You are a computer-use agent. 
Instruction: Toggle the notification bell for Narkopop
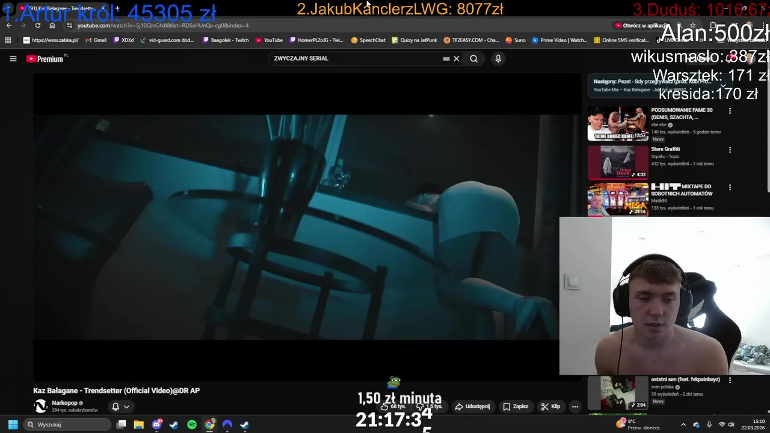click(x=115, y=407)
